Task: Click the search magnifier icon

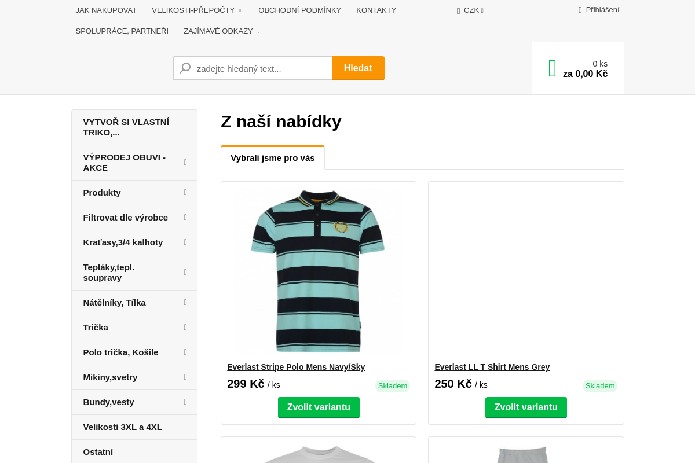Action: [185, 68]
